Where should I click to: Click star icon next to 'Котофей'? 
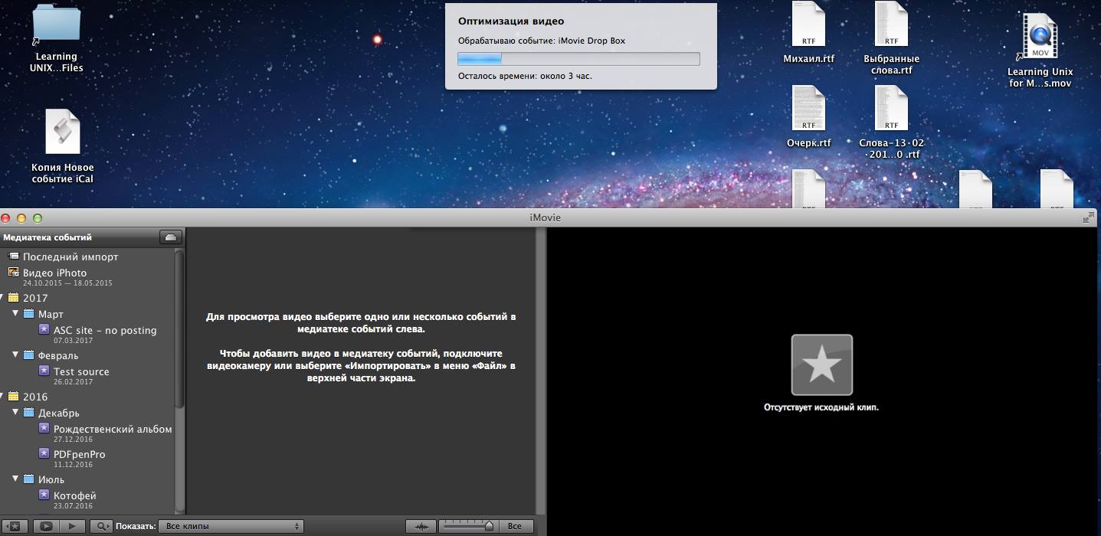click(44, 495)
